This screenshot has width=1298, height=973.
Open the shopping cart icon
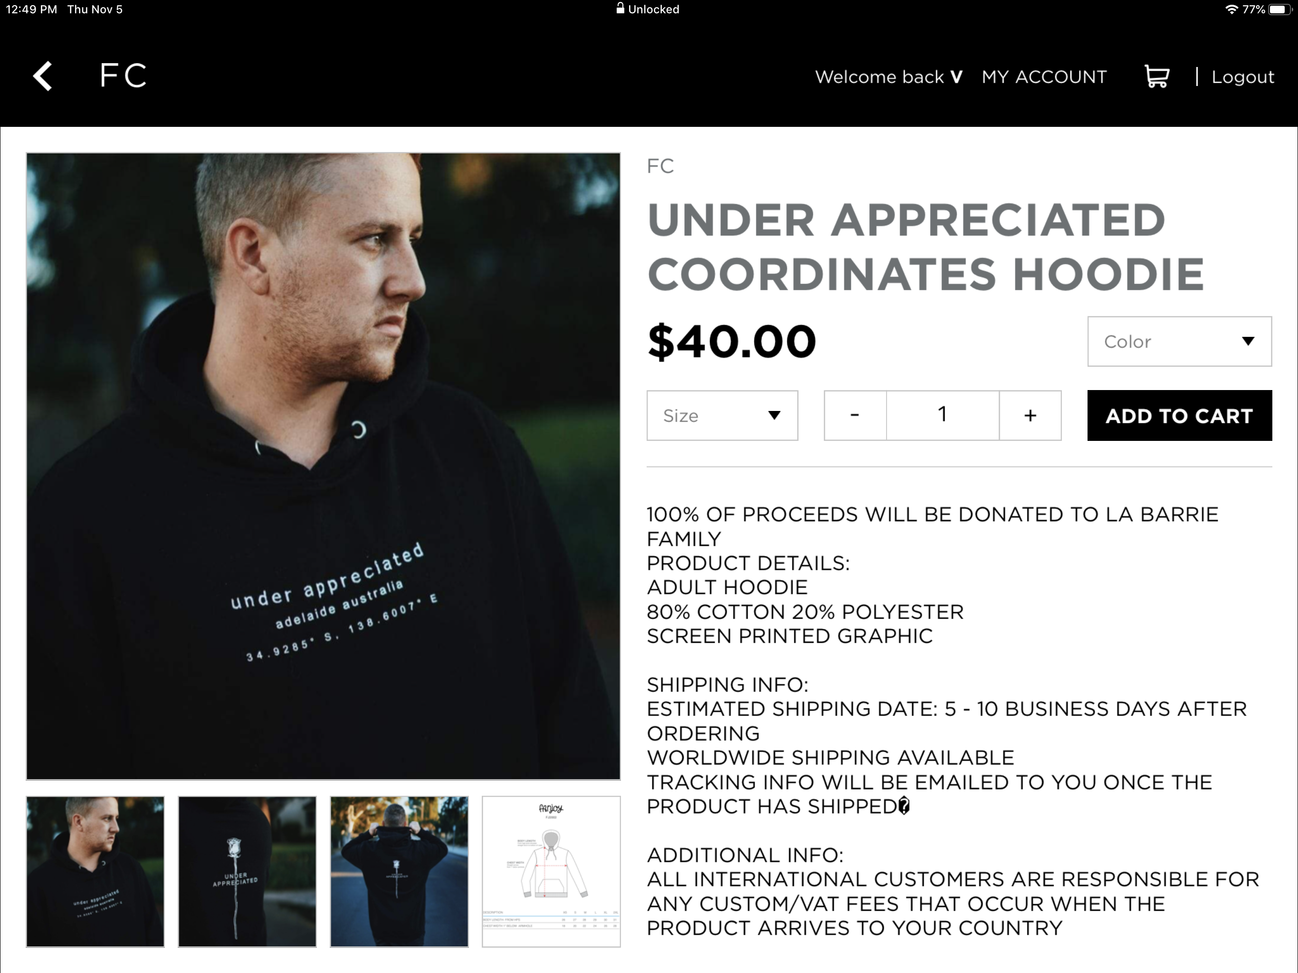coord(1156,76)
